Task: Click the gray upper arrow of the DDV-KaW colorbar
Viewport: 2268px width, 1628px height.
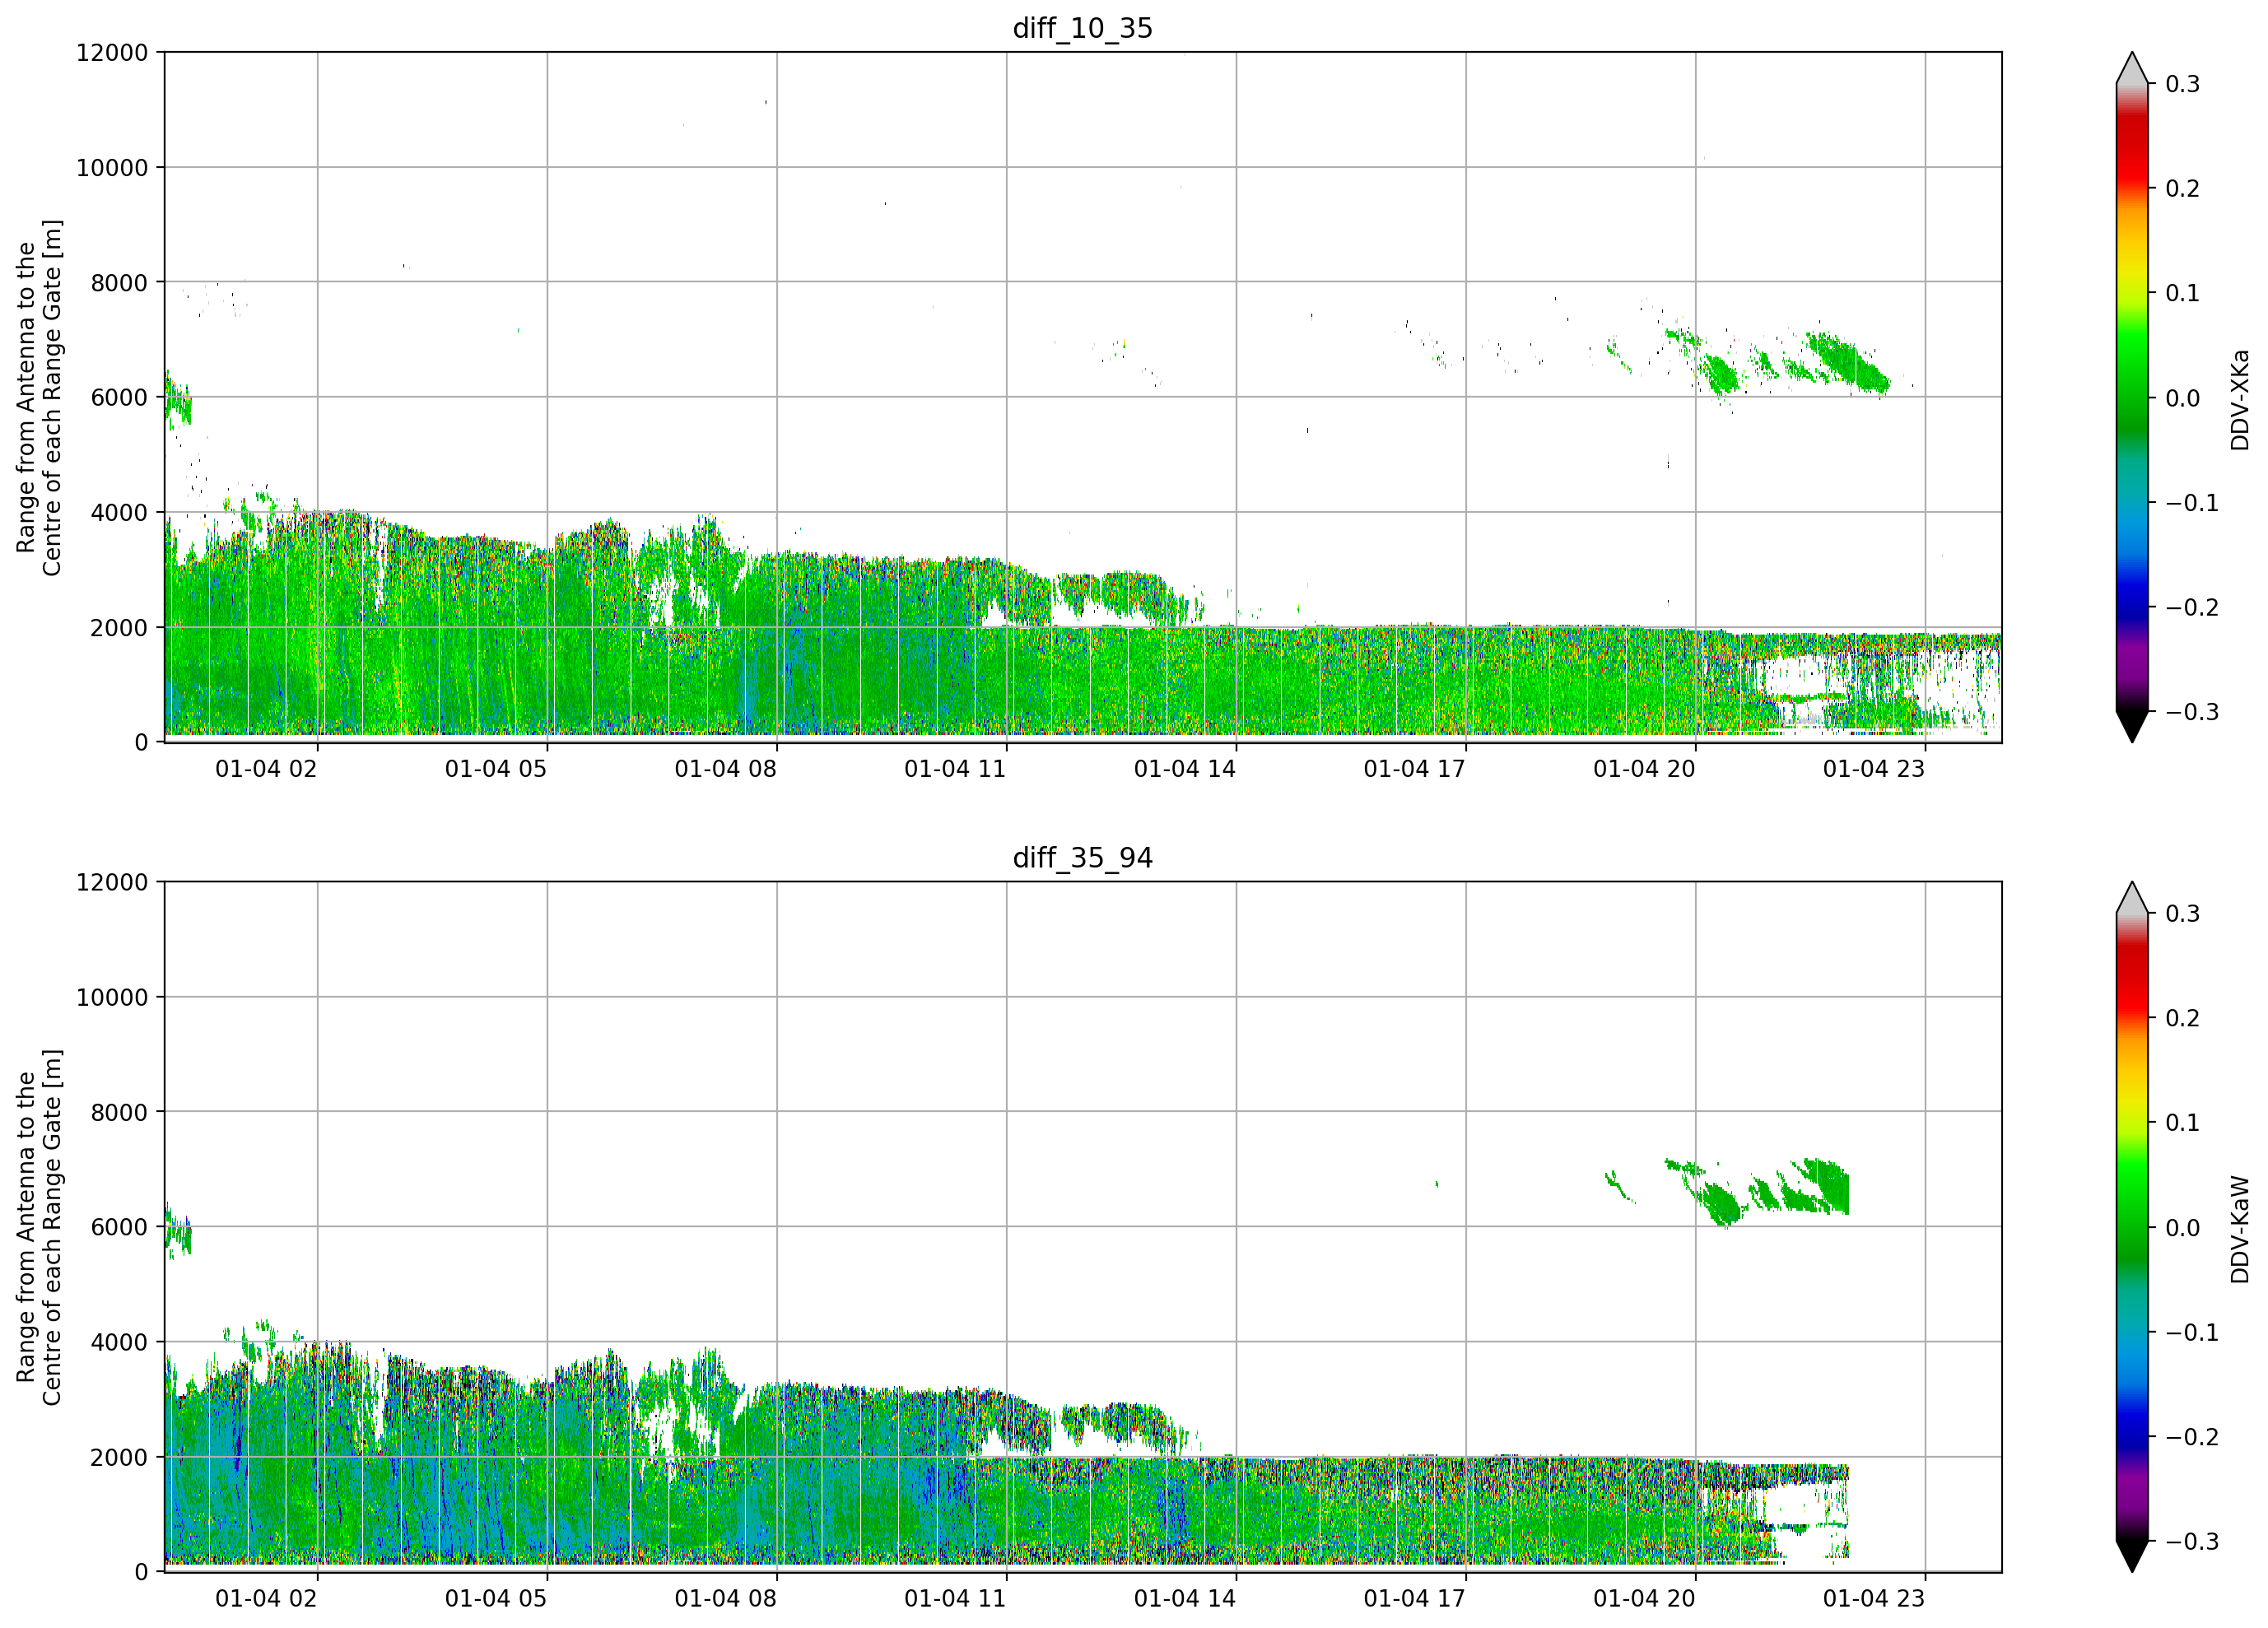Action: [2132, 899]
